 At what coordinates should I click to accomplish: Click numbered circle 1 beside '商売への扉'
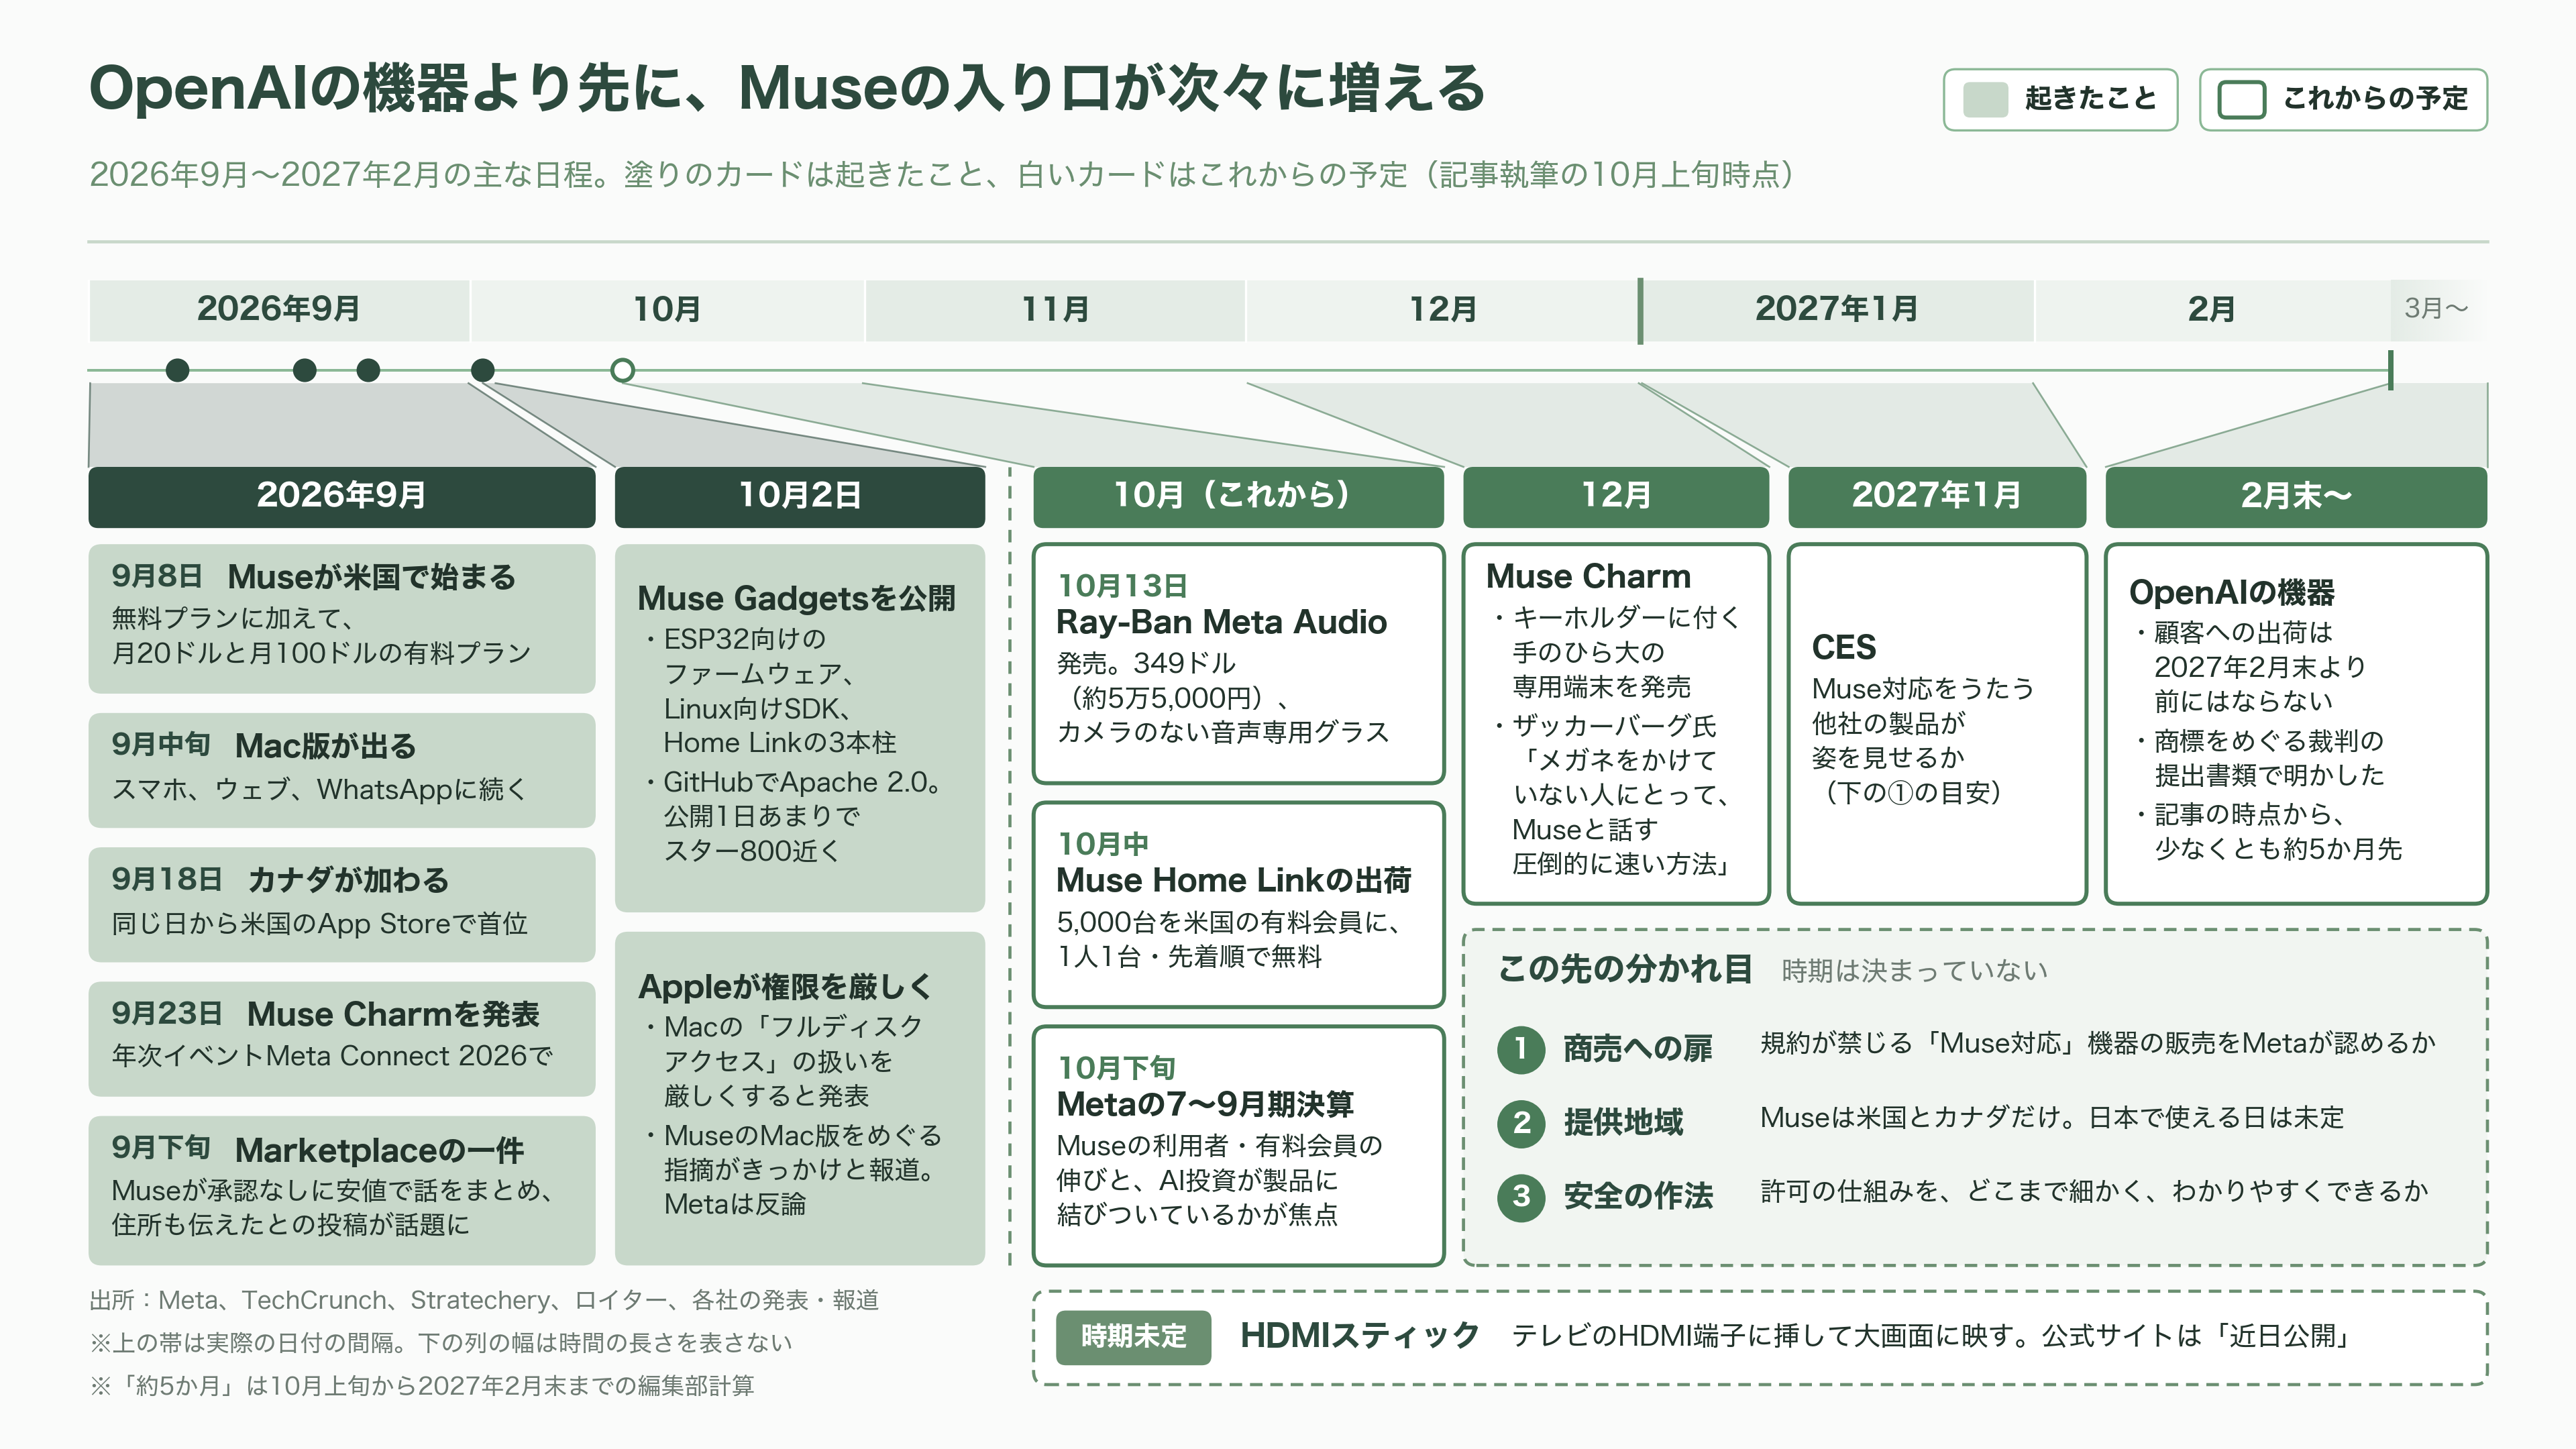pyautogui.click(x=1521, y=1049)
